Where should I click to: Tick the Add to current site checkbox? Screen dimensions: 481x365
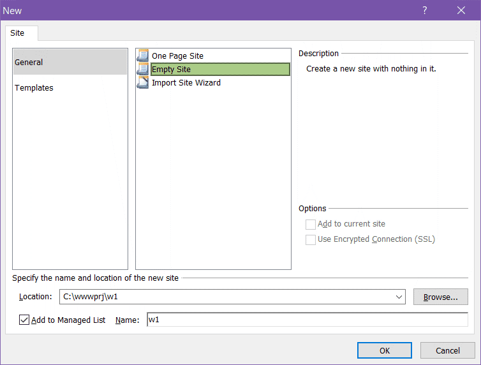[x=311, y=224]
